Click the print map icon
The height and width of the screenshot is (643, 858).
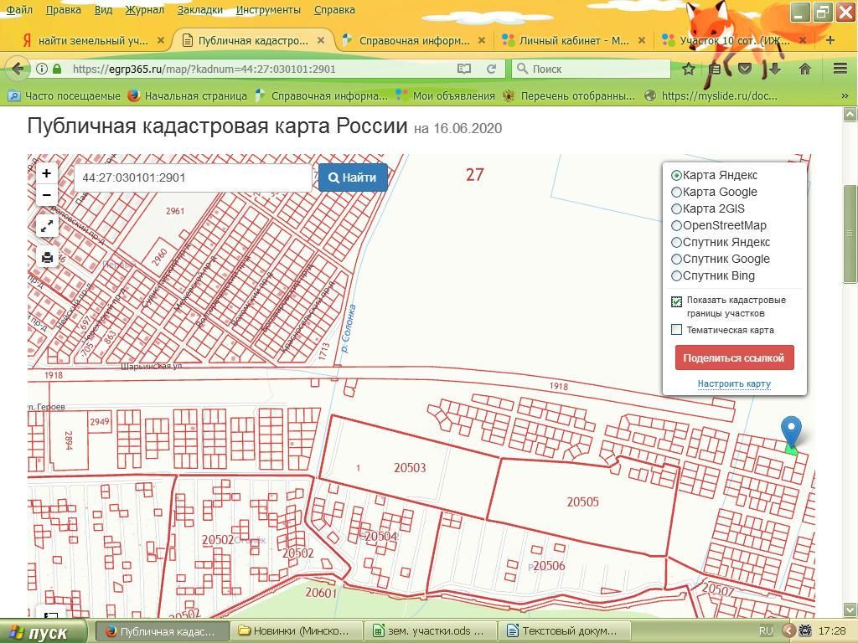pyautogui.click(x=47, y=258)
